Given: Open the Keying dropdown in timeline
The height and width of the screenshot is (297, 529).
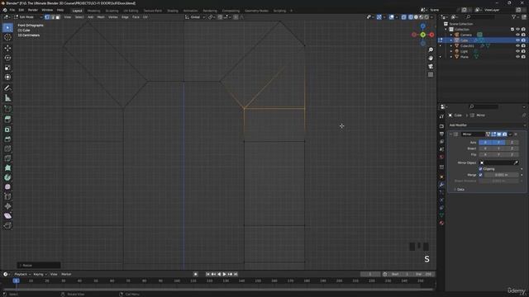Looking at the screenshot, I should click(x=40, y=274).
